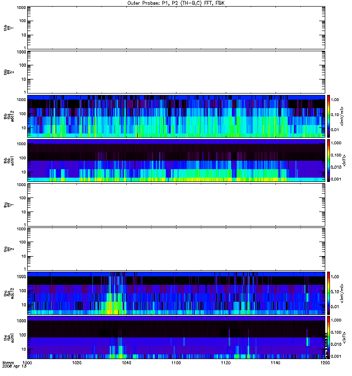
Task: Click the '10' frequency tick on thc fff 1 panel
Action: pos(23,212)
